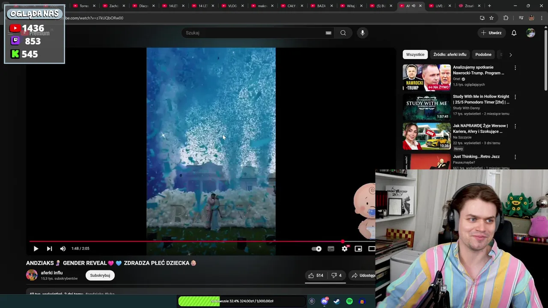Share the video via Udostępnij

[x=363, y=275]
